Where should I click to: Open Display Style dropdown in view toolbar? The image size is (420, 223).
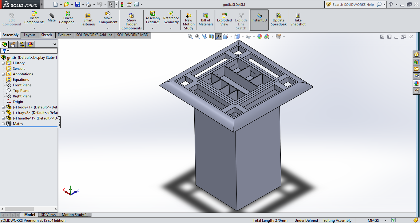[x=242, y=37]
